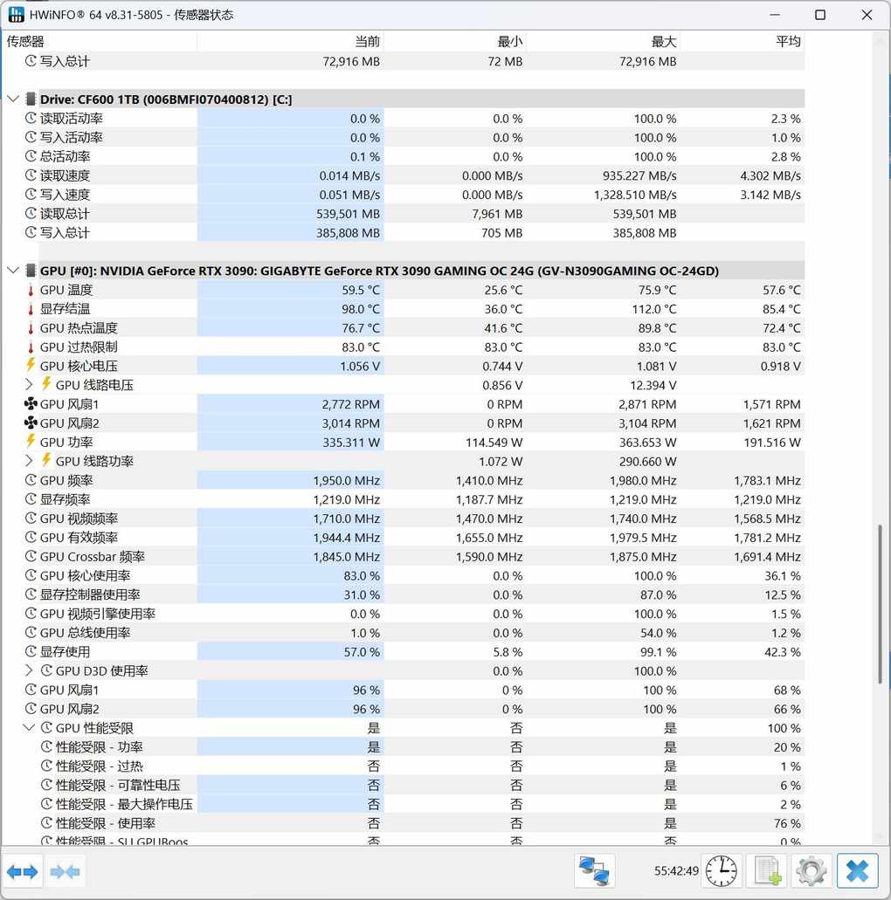
Task: Start logging with the document-plus icon
Action: point(767,871)
